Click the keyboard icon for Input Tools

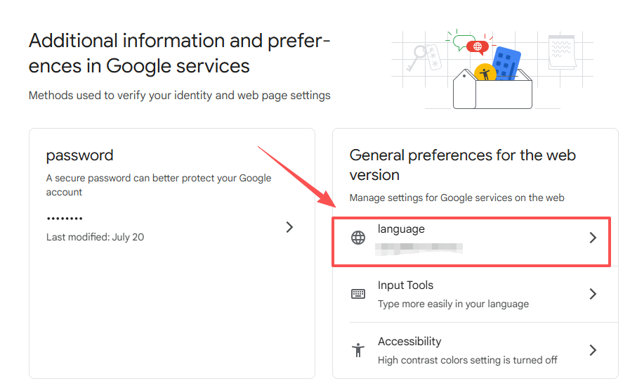pos(358,294)
